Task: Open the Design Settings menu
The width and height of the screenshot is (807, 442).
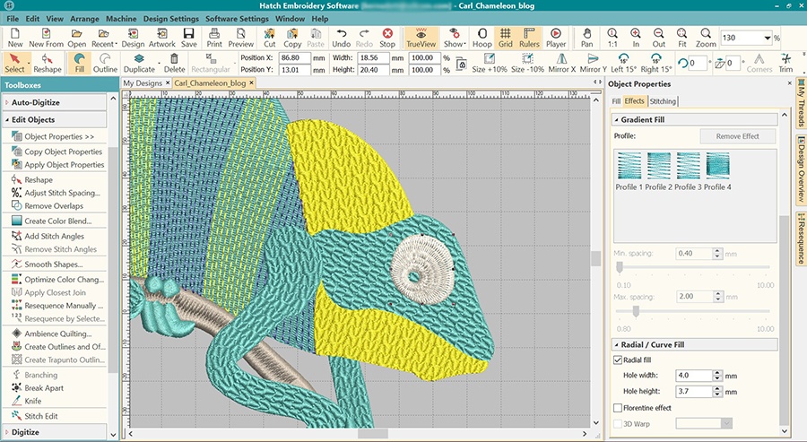Action: 169,18
